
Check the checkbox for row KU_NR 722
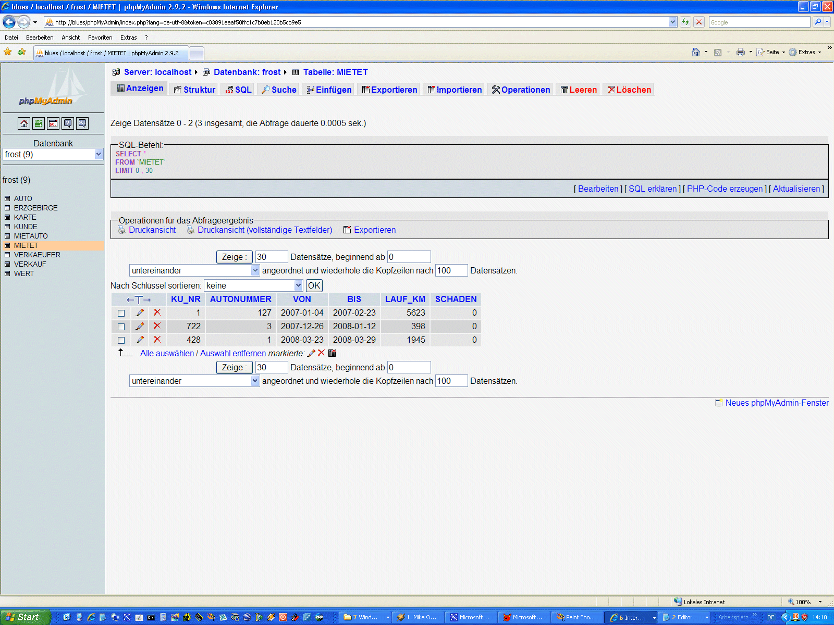[121, 327]
